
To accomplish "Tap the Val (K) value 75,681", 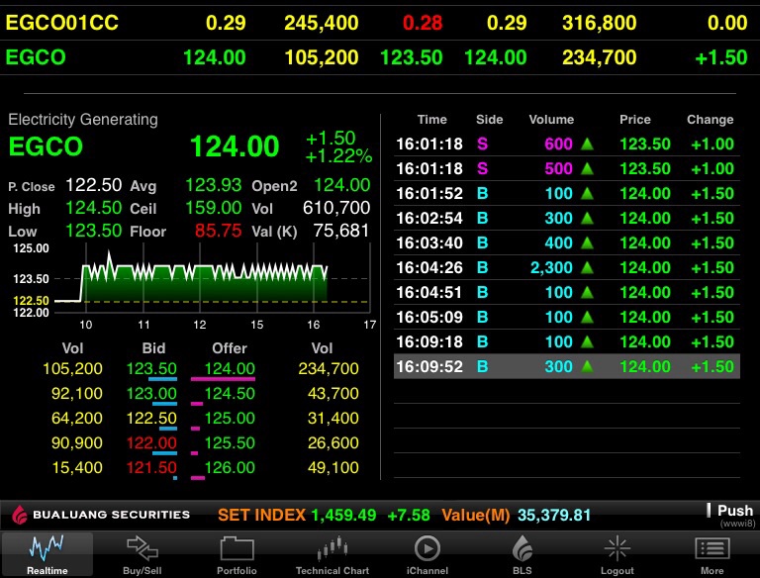I will 341,231.
